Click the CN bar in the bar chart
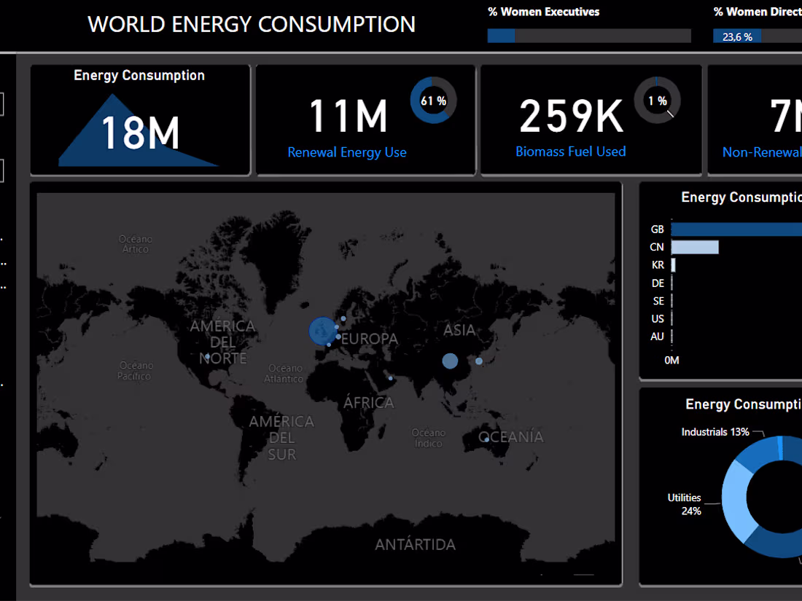 694,246
